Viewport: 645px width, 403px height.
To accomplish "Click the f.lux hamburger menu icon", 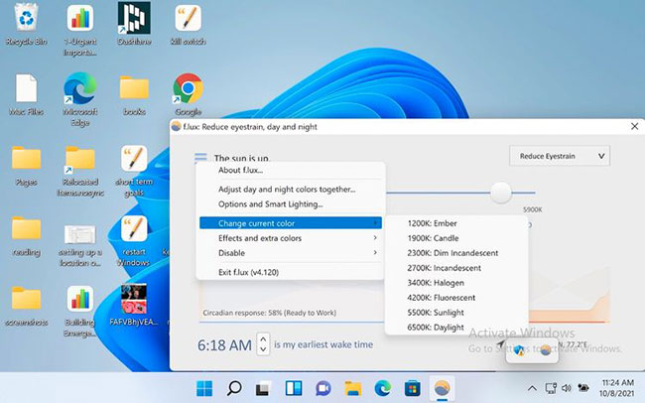I will click(200, 158).
